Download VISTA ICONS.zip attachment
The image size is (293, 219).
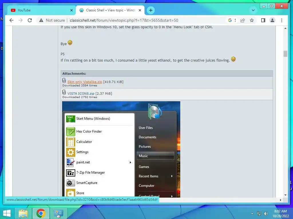[x=81, y=94]
